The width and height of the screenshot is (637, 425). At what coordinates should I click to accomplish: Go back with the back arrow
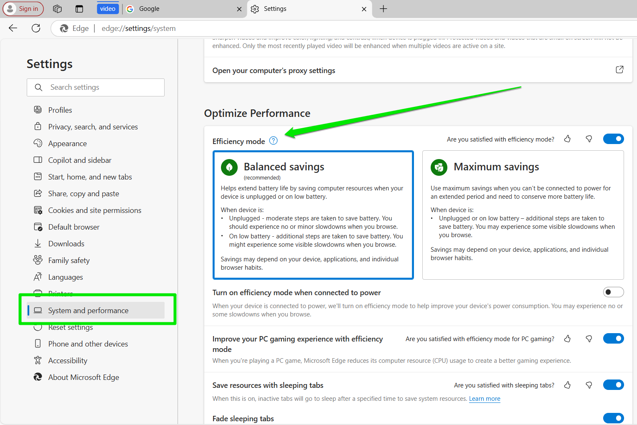tap(13, 28)
